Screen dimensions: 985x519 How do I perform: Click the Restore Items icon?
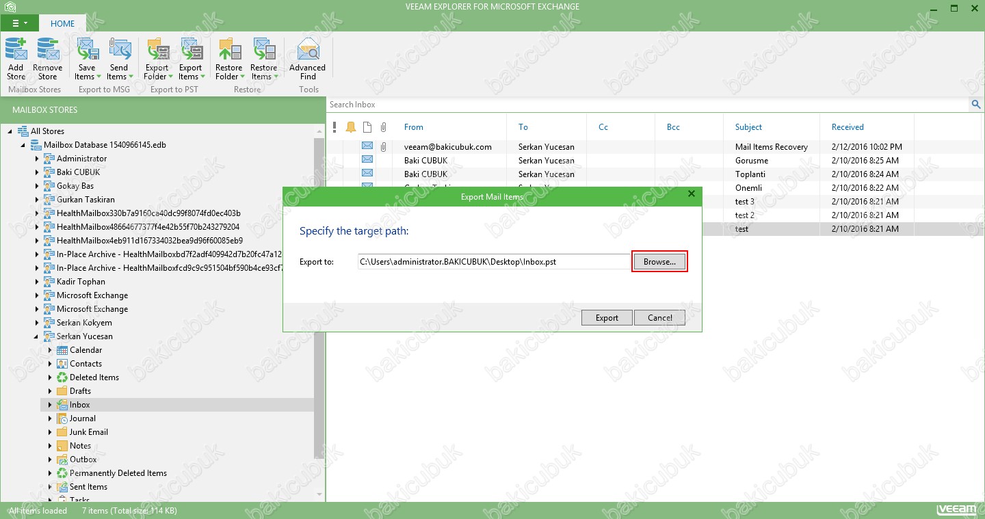(x=264, y=49)
